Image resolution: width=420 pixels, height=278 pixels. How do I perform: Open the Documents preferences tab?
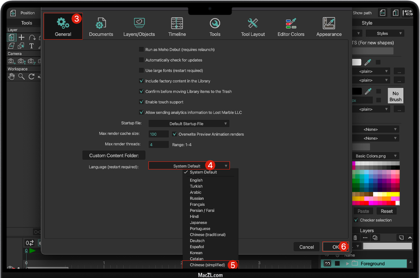point(101,27)
